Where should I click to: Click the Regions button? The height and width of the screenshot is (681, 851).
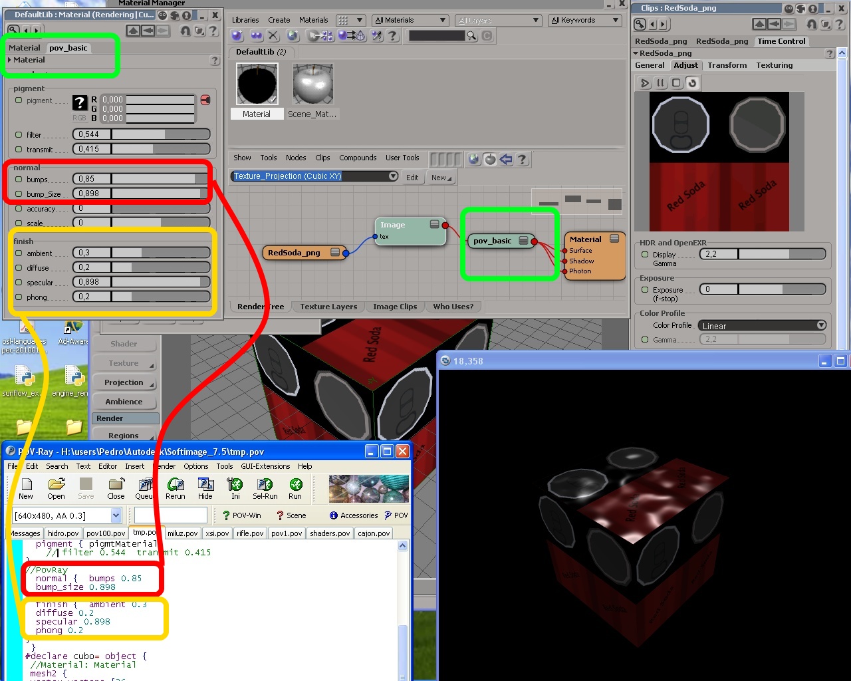click(x=124, y=436)
